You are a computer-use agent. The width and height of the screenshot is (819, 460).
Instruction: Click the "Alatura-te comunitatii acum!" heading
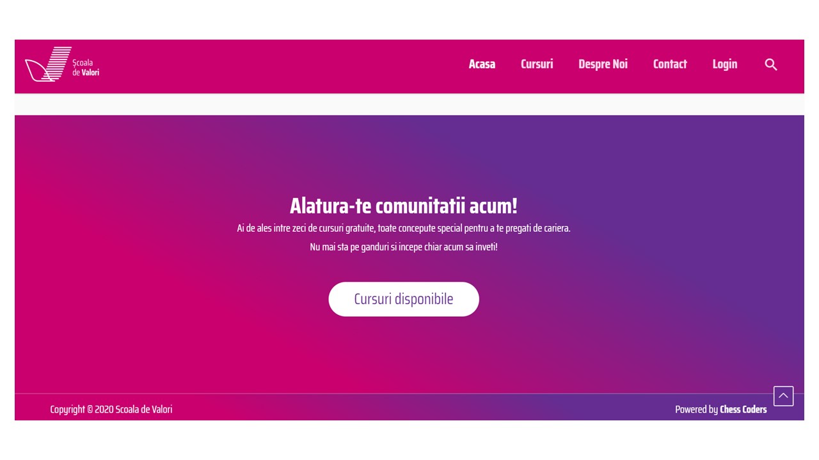tap(404, 206)
